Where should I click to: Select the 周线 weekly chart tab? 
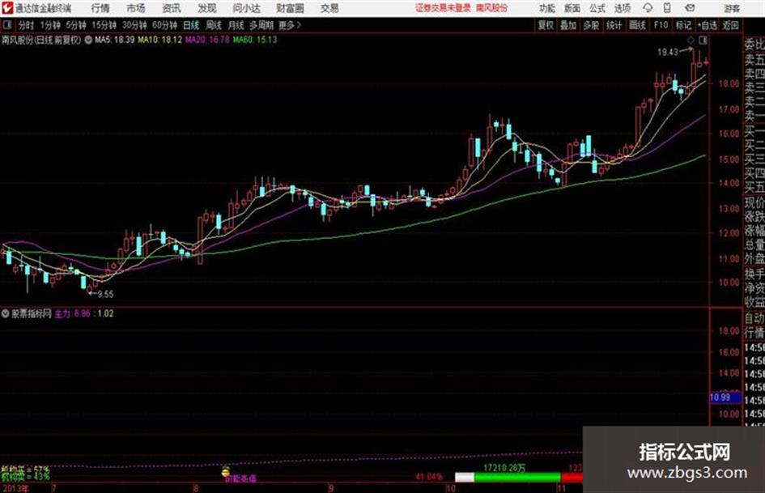click(x=214, y=25)
